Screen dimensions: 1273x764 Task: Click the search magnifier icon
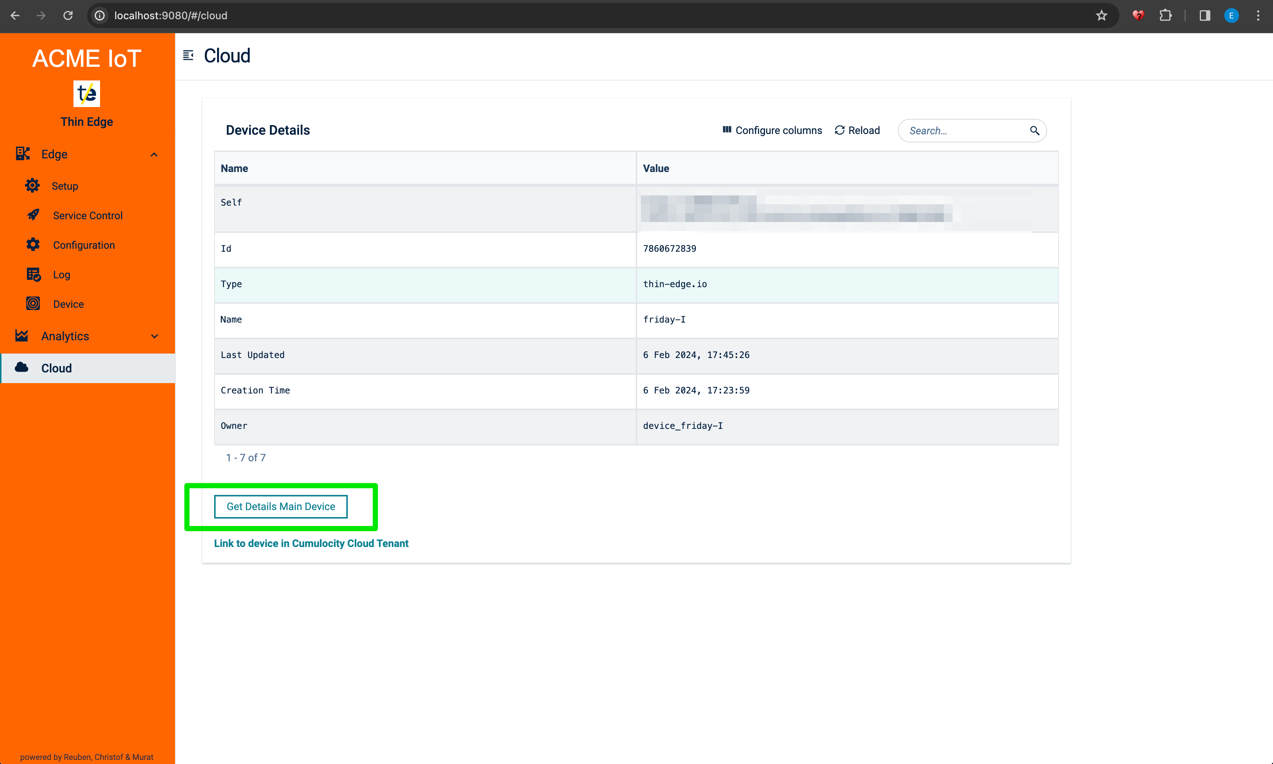[1034, 131]
